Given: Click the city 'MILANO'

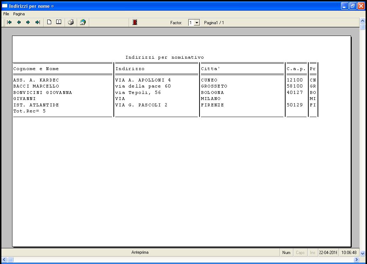Looking at the screenshot, I should [x=211, y=99].
